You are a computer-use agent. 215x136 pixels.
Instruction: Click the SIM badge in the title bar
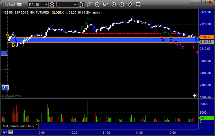tap(19, 5)
